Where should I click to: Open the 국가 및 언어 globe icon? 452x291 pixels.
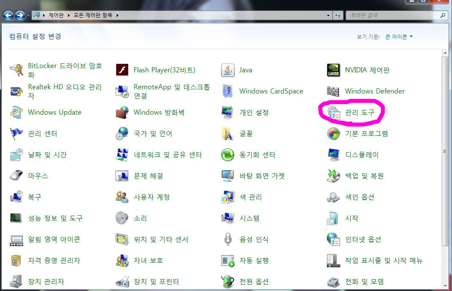click(122, 134)
